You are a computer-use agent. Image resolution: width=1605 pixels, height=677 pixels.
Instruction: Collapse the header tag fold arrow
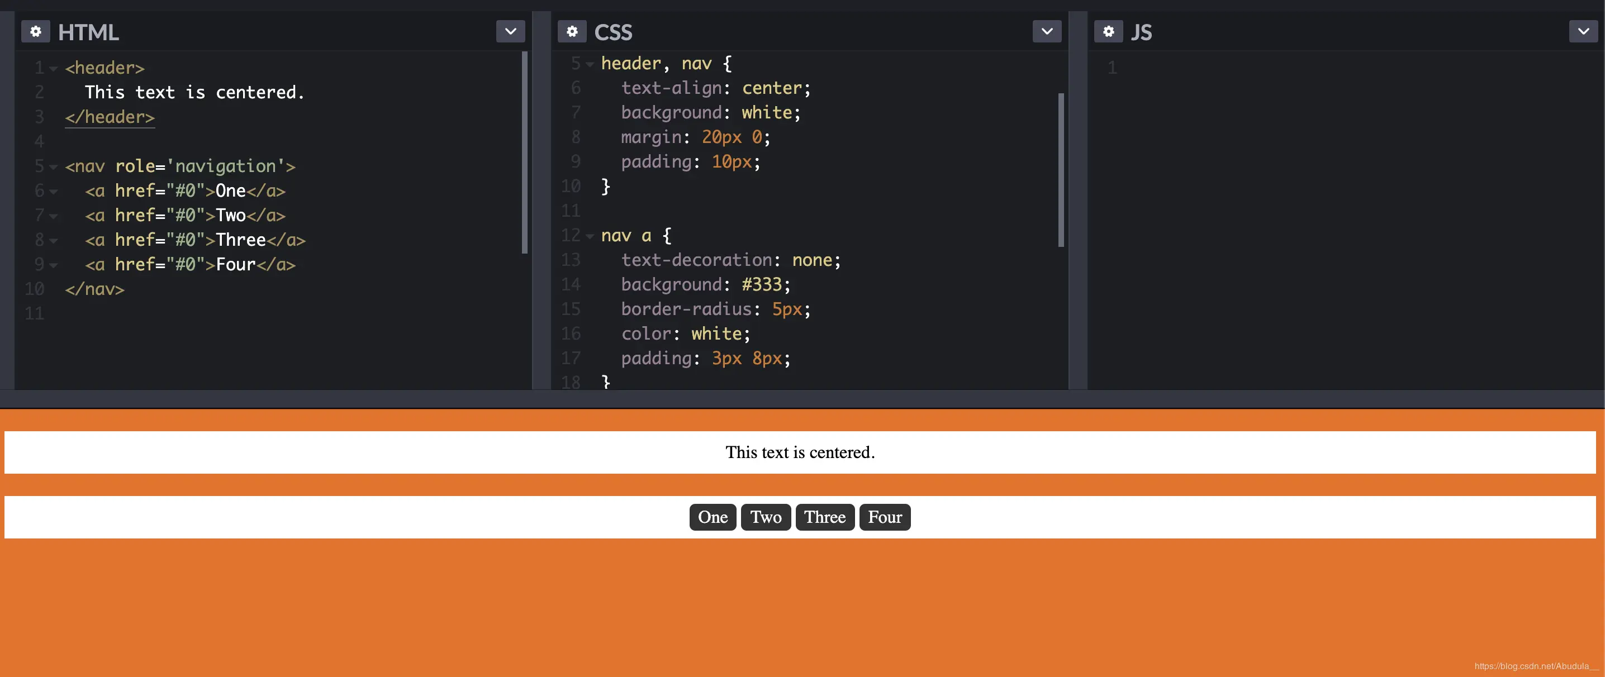click(54, 69)
